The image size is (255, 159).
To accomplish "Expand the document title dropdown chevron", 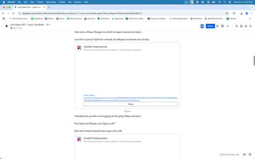I will click(x=49, y=24).
